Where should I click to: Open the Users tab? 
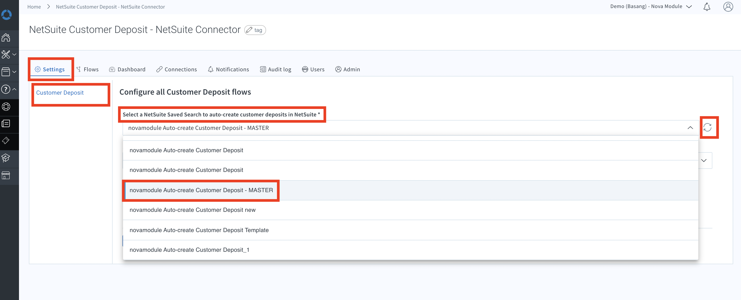pos(313,69)
